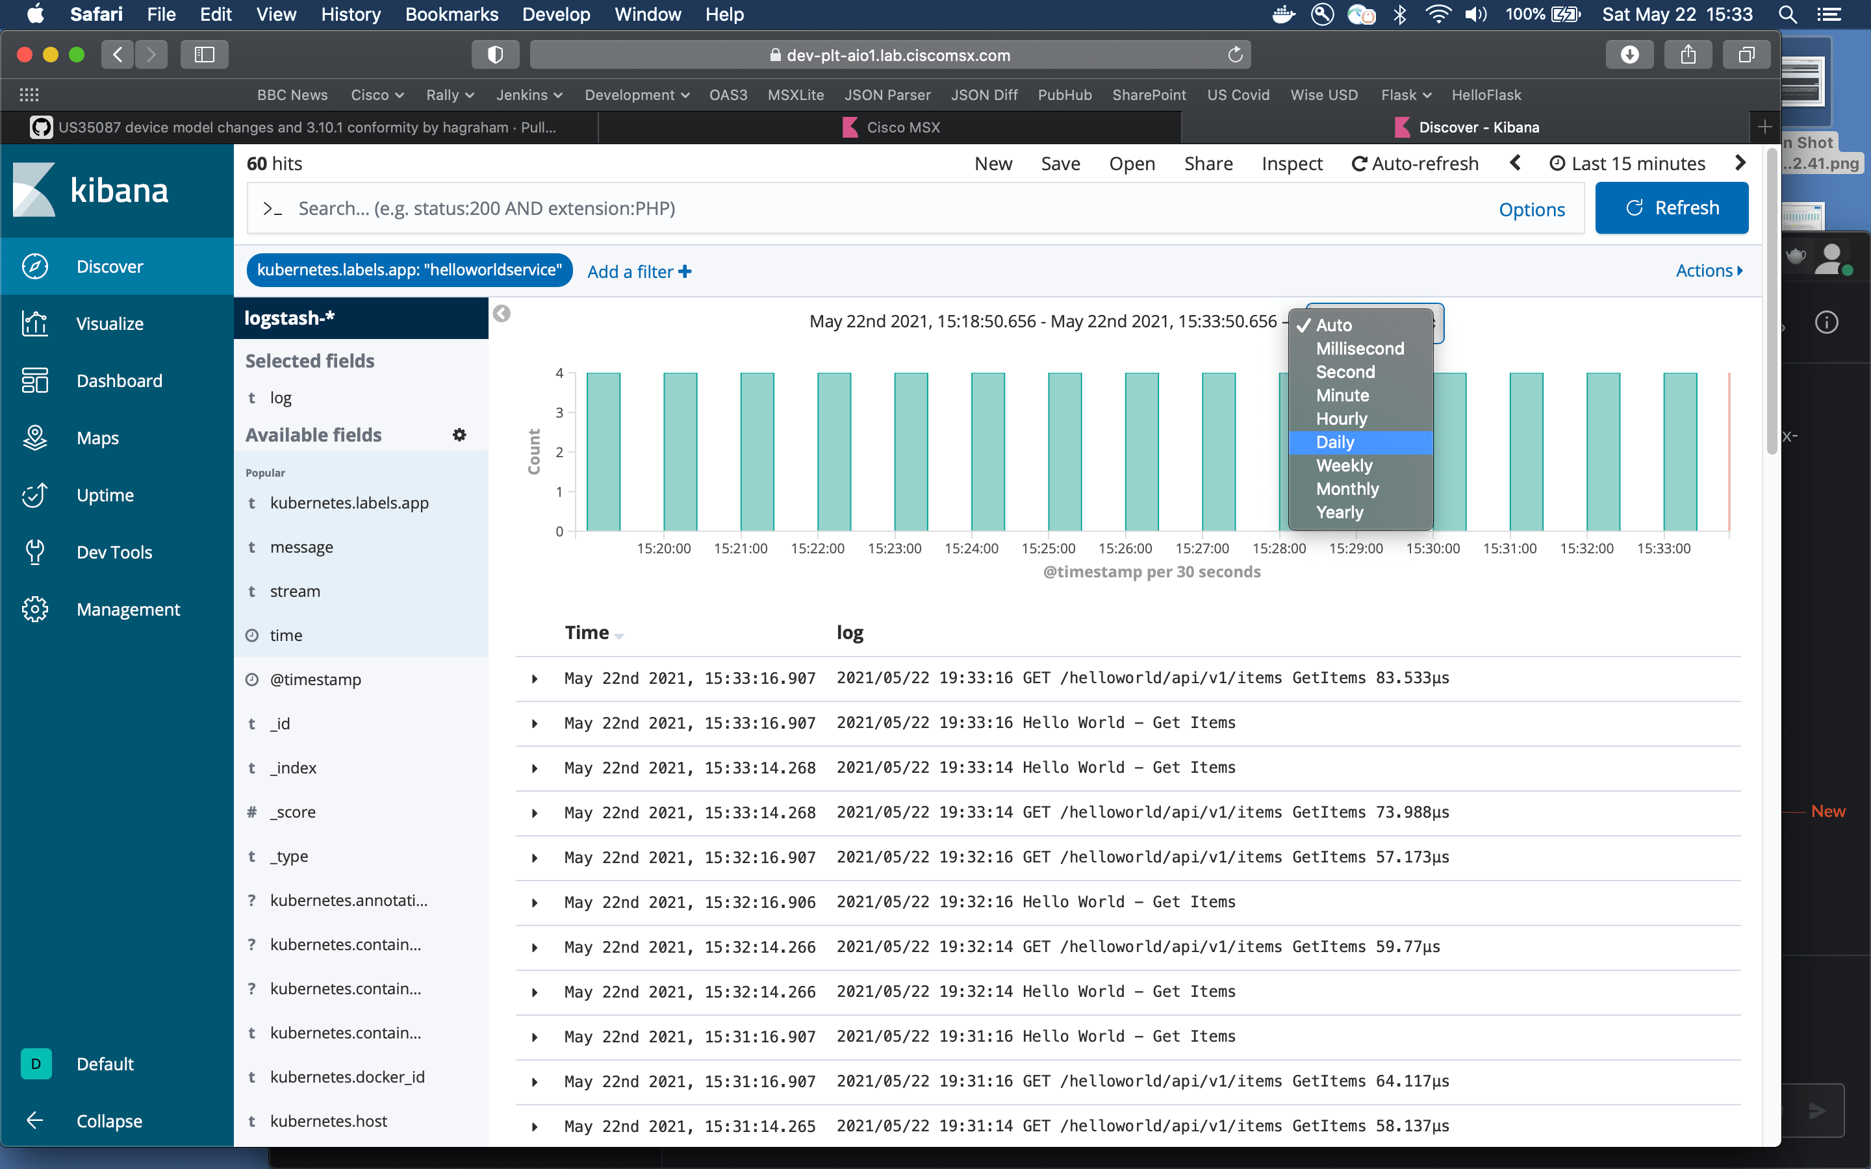1871x1169 pixels.
Task: Open the Management section
Action: click(127, 609)
